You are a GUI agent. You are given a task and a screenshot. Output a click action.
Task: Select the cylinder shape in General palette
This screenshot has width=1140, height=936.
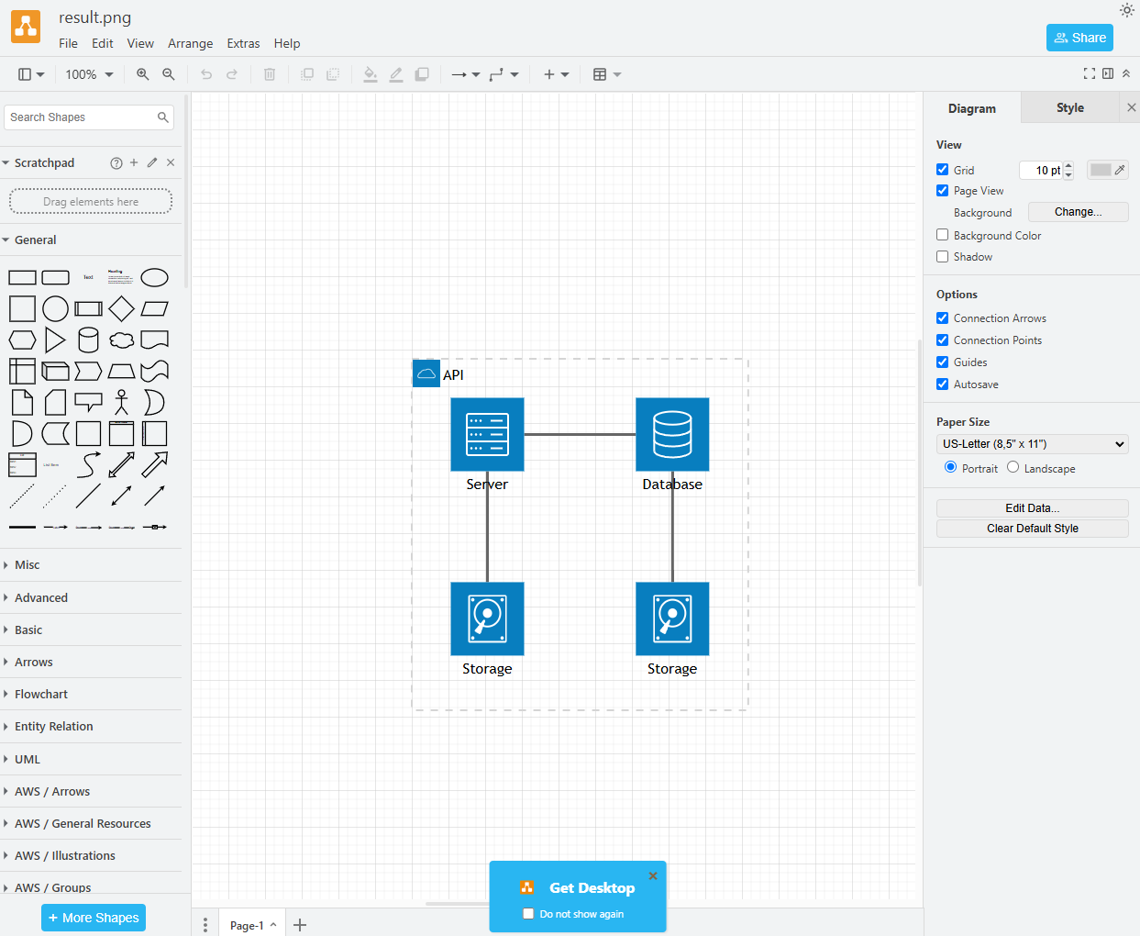tap(88, 340)
